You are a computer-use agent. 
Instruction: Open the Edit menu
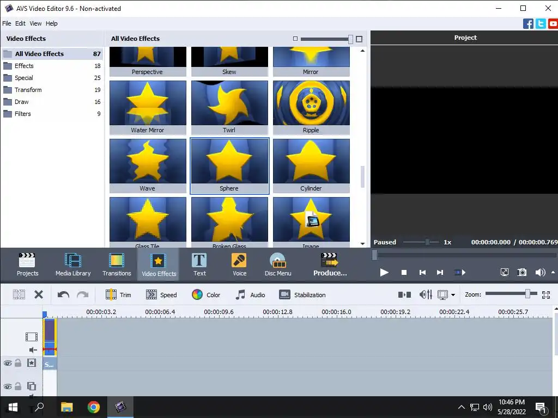click(20, 23)
